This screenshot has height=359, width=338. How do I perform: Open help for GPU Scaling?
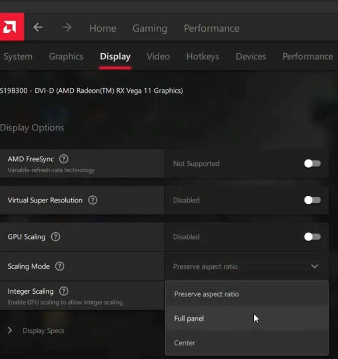click(55, 237)
